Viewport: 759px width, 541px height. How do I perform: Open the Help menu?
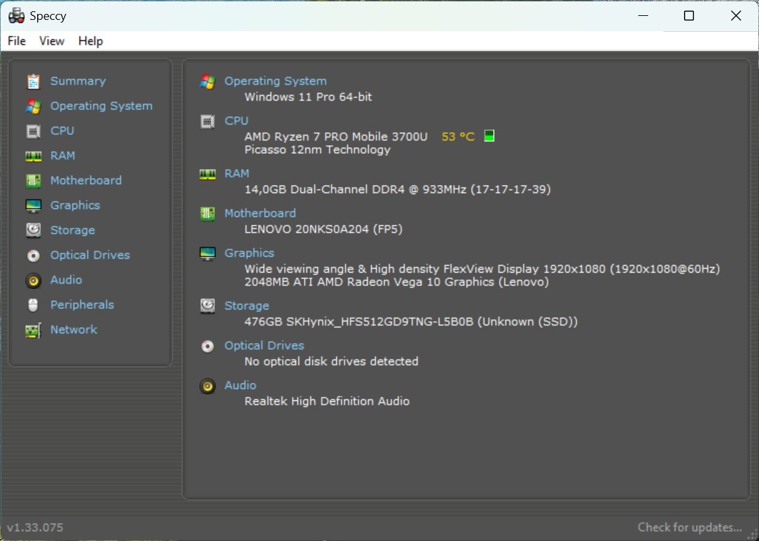point(90,41)
